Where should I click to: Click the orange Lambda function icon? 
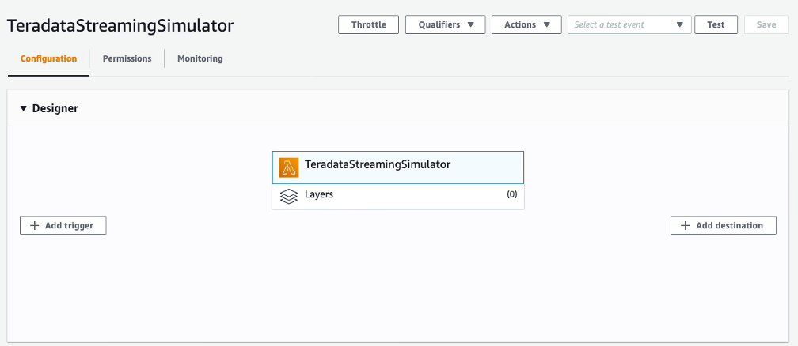(x=288, y=167)
